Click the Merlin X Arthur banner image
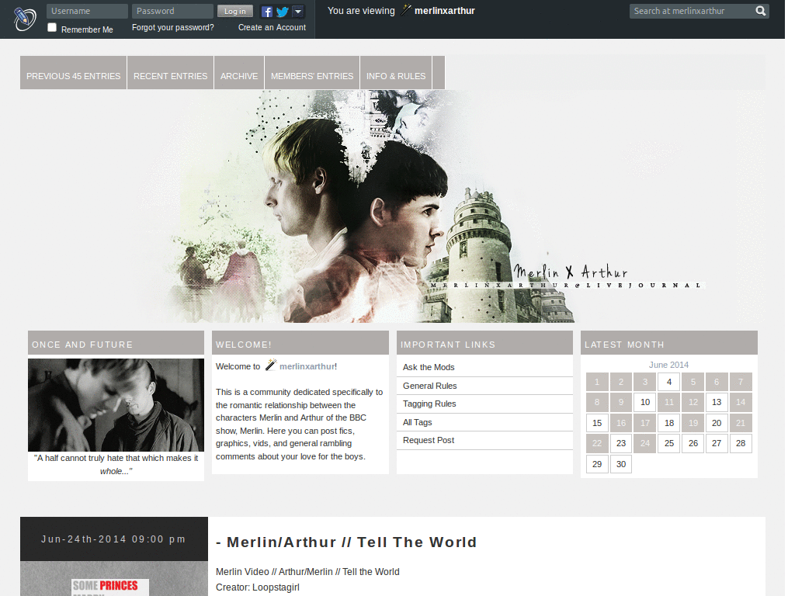 tap(393, 206)
